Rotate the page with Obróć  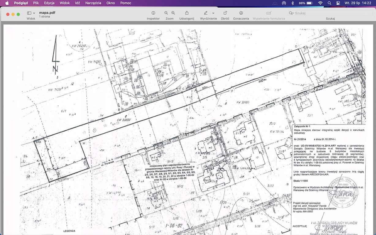coord(225,13)
